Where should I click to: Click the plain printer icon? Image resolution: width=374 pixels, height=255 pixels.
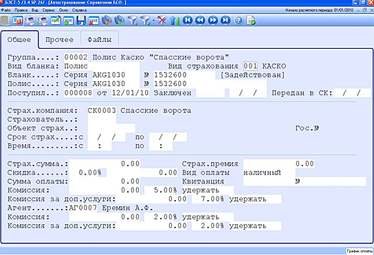30,21
